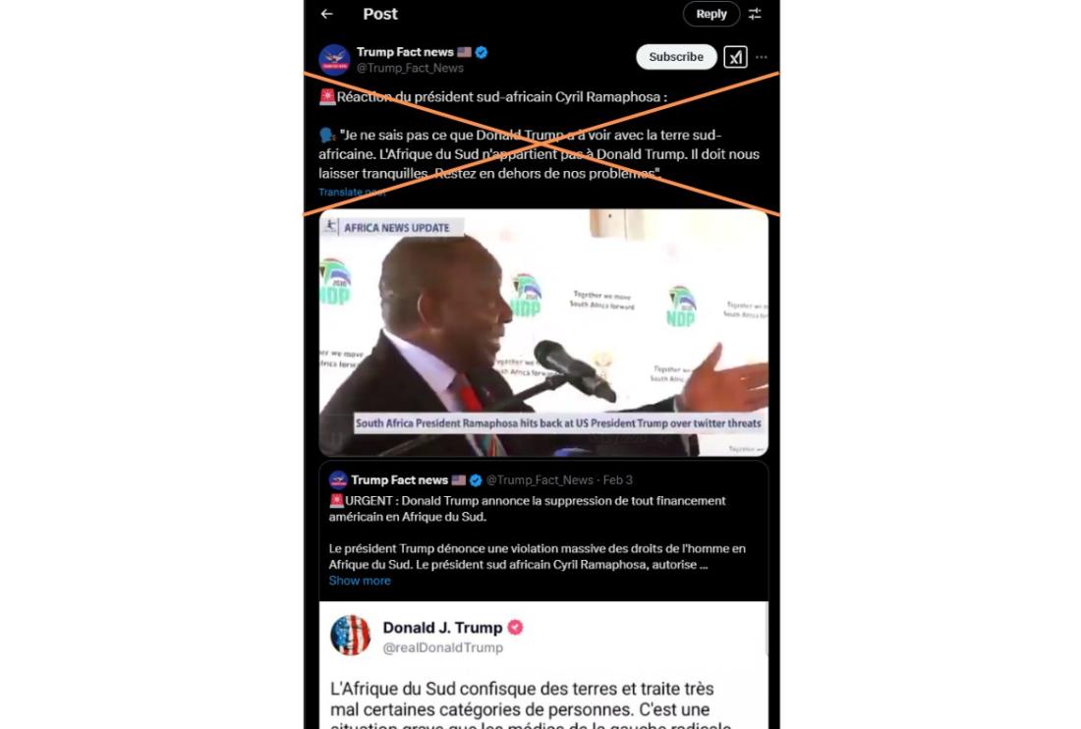Click the @Trump_Fact_News handle
1081x729 pixels.
coord(410,68)
